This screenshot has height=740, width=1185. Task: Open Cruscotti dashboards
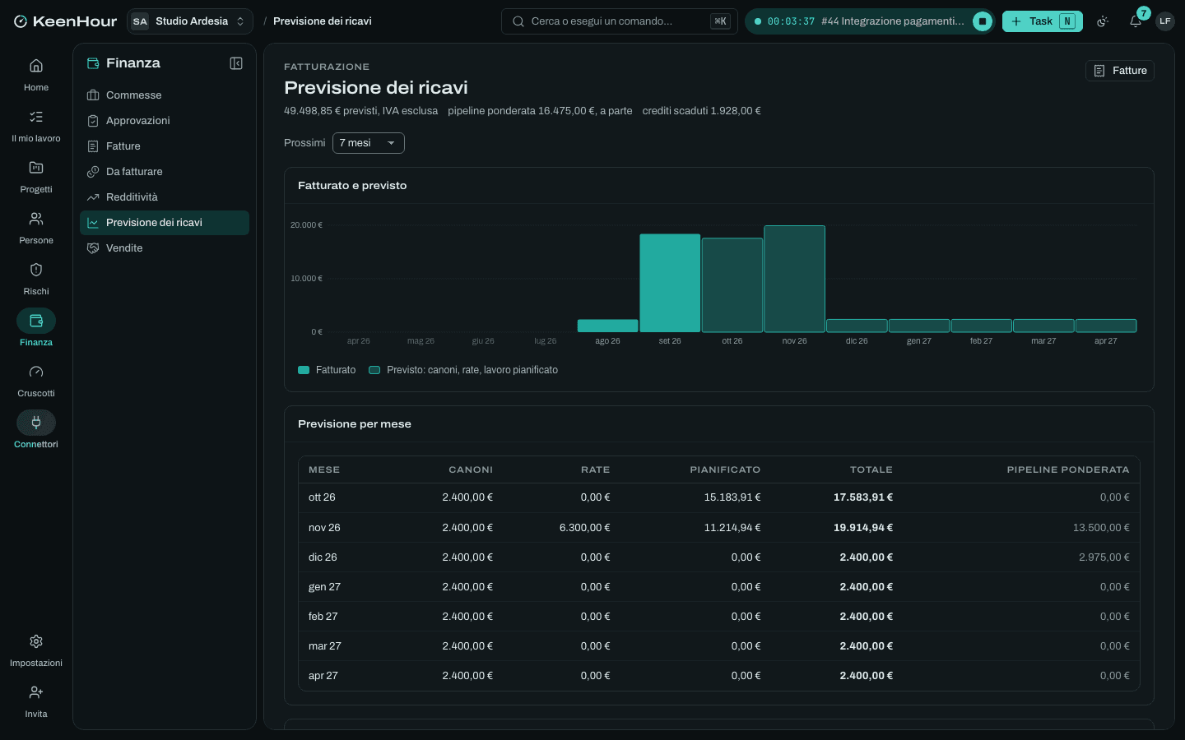coord(36,380)
